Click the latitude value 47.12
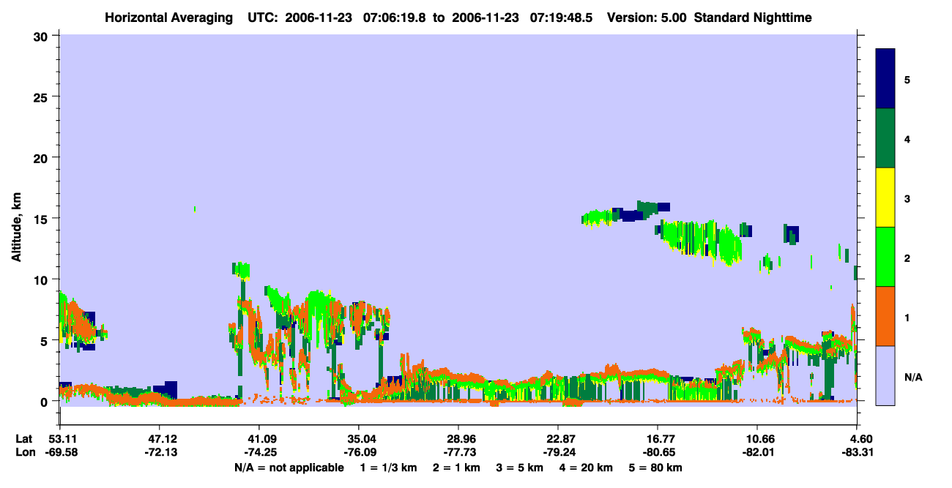The height and width of the screenshot is (488, 952). (x=159, y=439)
